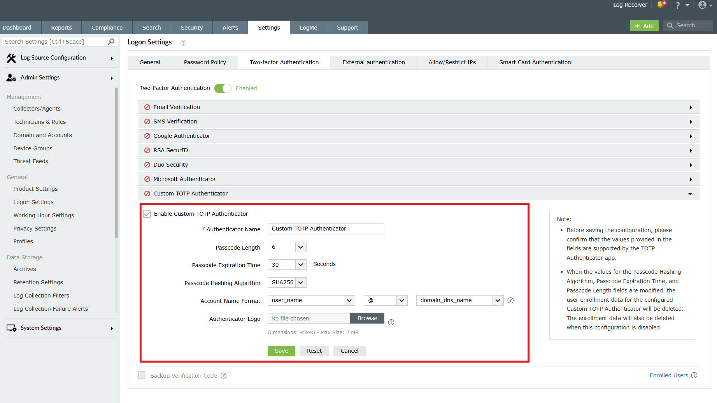Expand Admin Settings menu
This screenshot has height=403, width=717.
112,78
